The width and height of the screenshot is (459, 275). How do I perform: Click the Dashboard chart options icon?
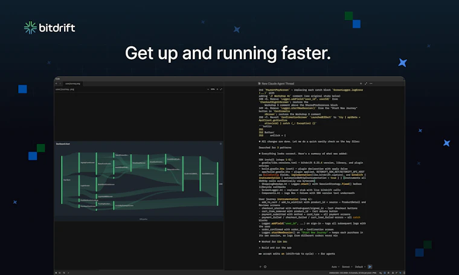tap(220, 144)
